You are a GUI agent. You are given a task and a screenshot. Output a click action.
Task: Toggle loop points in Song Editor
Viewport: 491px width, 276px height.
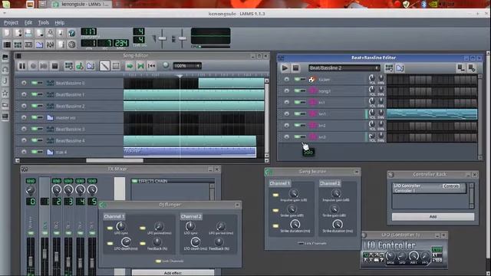pos(140,66)
